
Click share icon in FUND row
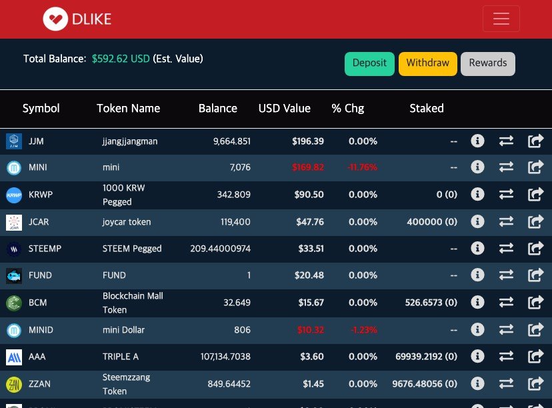click(x=535, y=275)
